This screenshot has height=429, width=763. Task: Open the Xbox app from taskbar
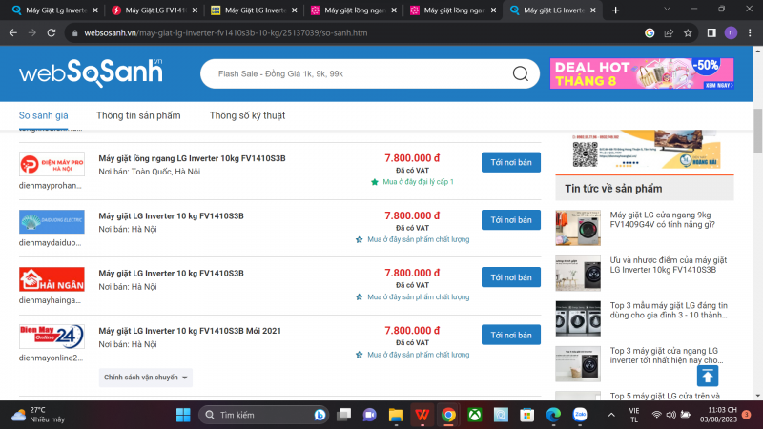(x=475, y=415)
